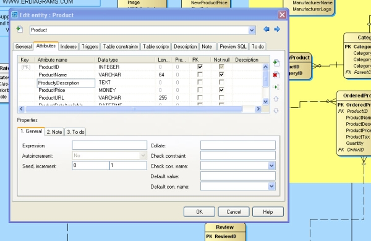Click the Seed value field containing 0
Viewport: 371px width, 241px height.
[x=91, y=166]
